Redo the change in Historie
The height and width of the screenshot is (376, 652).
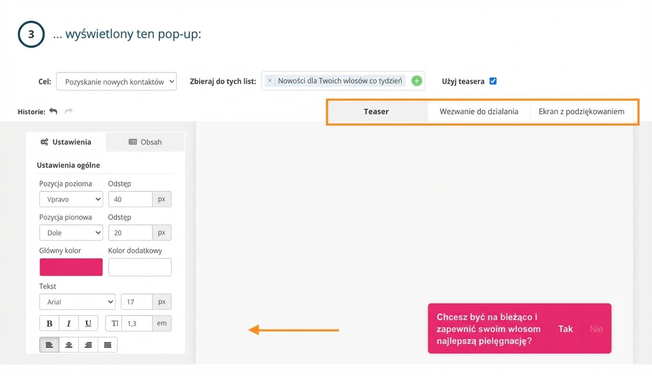point(69,111)
